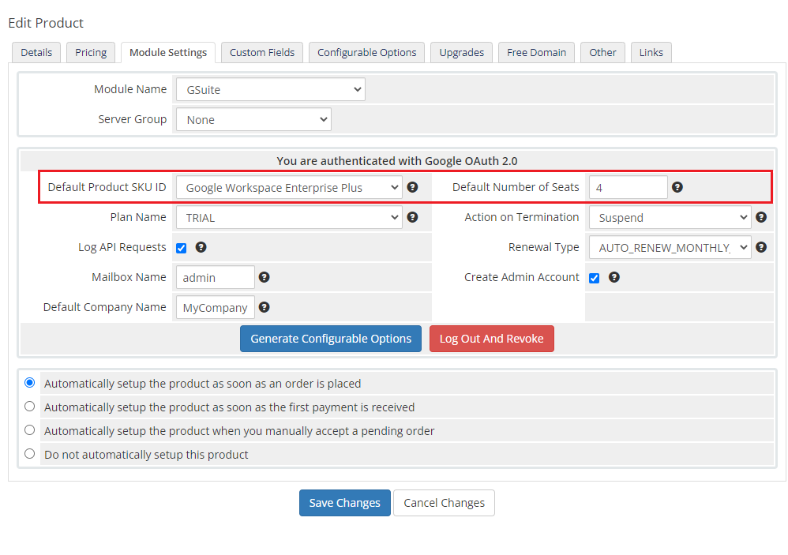This screenshot has width=788, height=555.
Task: Select setup when first payment is received
Action: [30, 407]
